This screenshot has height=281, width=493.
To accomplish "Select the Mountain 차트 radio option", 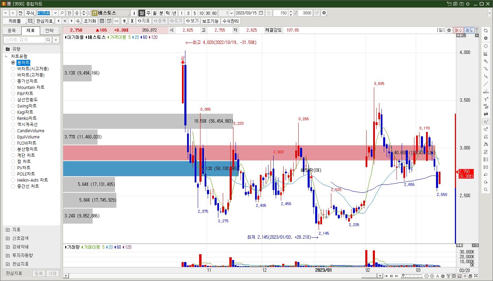I will [13, 87].
